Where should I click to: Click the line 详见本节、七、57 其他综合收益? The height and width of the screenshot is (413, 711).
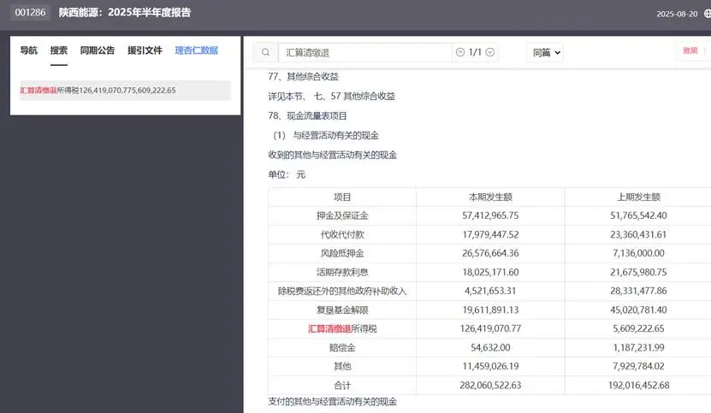(331, 96)
